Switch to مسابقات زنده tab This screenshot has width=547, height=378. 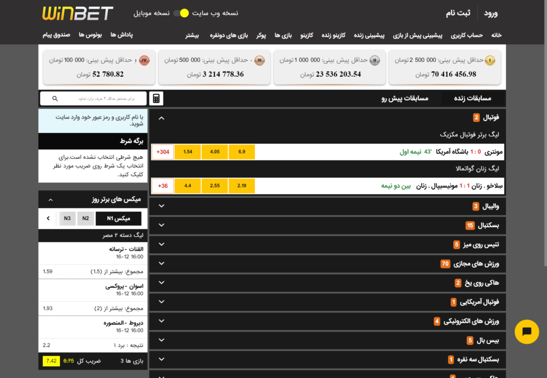(473, 99)
